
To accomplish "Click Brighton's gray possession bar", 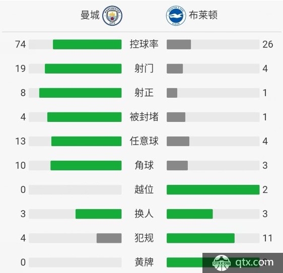I will pyautogui.click(x=179, y=44).
